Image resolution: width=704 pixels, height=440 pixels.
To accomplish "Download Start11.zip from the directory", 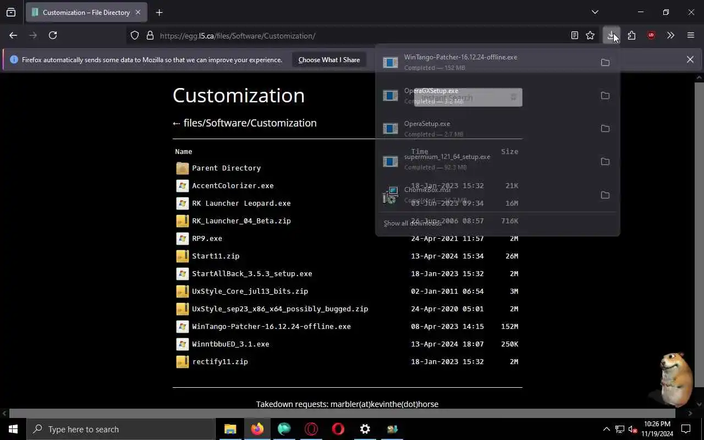I will coord(216,256).
